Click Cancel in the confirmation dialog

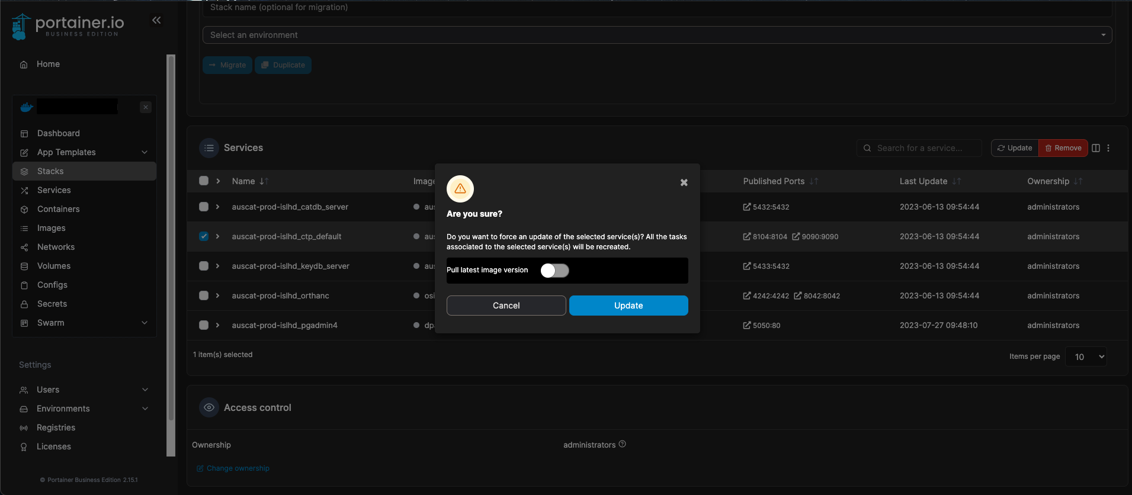pyautogui.click(x=506, y=306)
